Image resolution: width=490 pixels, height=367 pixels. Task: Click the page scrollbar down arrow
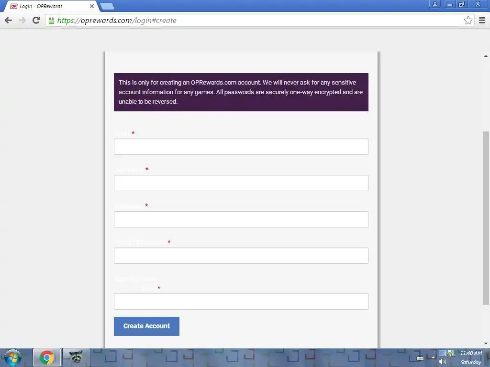[x=486, y=344]
